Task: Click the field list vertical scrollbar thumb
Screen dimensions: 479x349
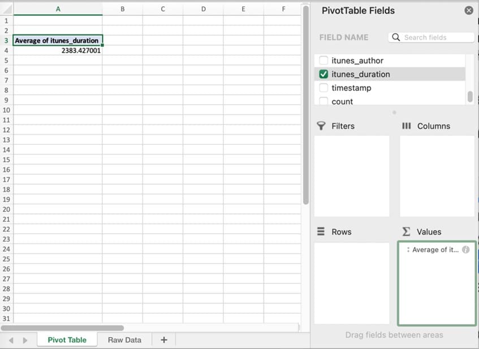Action: click(x=470, y=97)
